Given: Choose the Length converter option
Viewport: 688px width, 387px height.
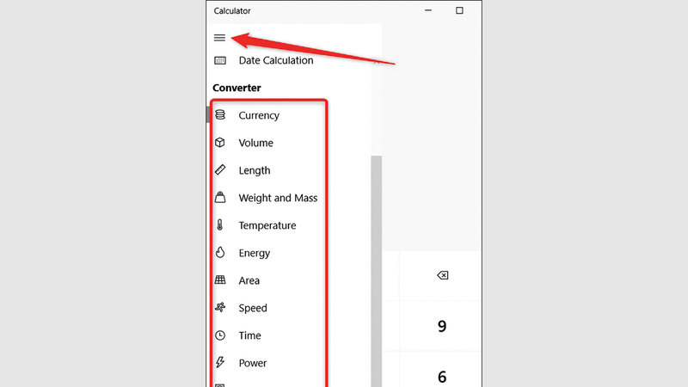Looking at the screenshot, I should tap(255, 170).
